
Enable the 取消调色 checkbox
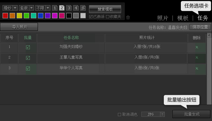click(119, 115)
